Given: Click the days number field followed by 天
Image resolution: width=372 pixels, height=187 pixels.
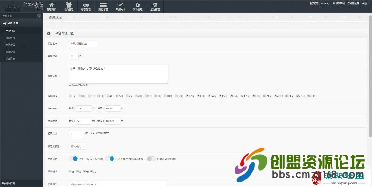Looking at the screenshot, I should (73, 56).
